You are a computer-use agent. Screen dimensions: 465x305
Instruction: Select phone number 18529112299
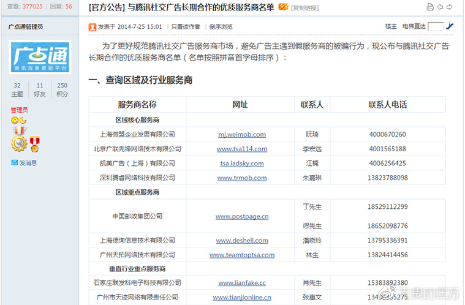click(388, 206)
